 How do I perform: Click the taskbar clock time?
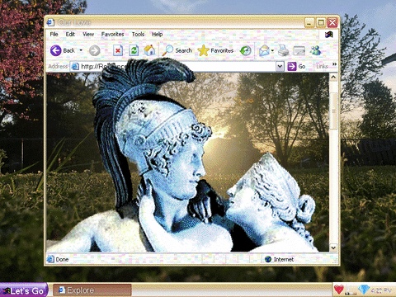[x=381, y=290]
